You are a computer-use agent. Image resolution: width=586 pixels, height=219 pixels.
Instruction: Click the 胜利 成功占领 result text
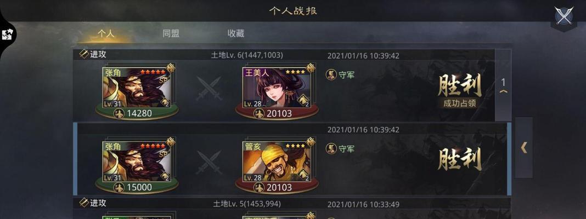[459, 91]
